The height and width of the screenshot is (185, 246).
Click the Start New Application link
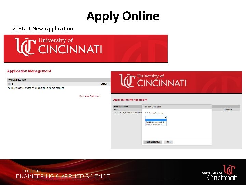pos(90,96)
